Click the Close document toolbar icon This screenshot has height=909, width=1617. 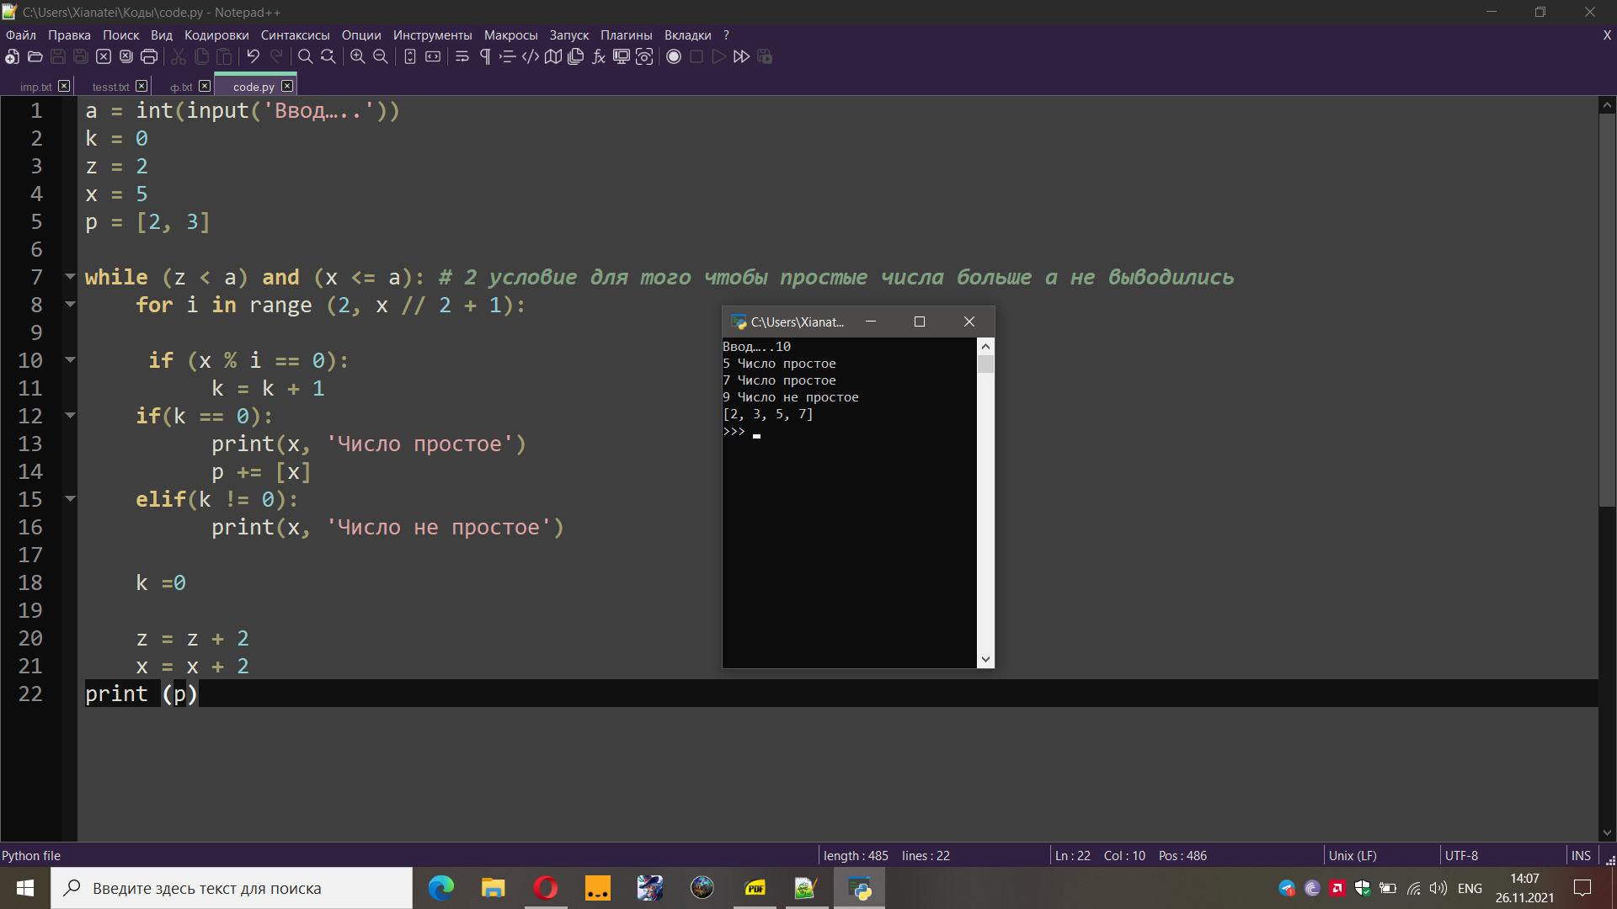[x=103, y=56]
